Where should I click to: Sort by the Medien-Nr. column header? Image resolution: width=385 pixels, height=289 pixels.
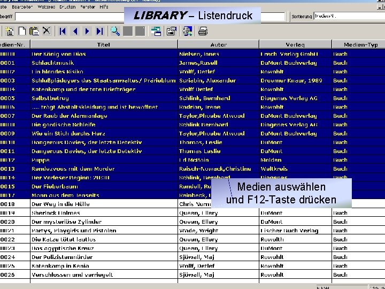click(x=15, y=44)
